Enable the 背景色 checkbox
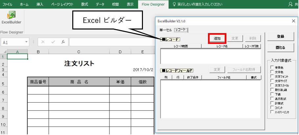 272,67
